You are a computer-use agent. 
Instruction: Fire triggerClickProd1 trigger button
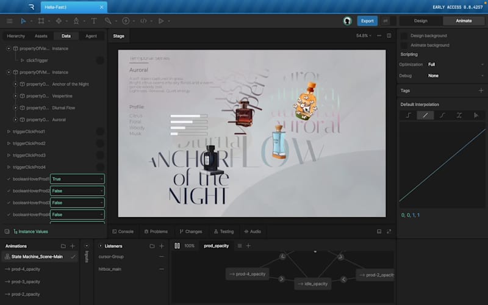click(x=100, y=132)
